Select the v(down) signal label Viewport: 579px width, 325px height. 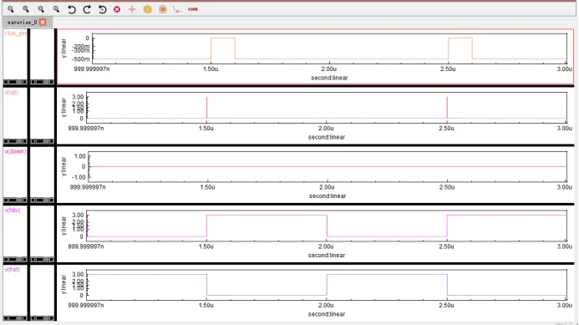click(x=15, y=151)
